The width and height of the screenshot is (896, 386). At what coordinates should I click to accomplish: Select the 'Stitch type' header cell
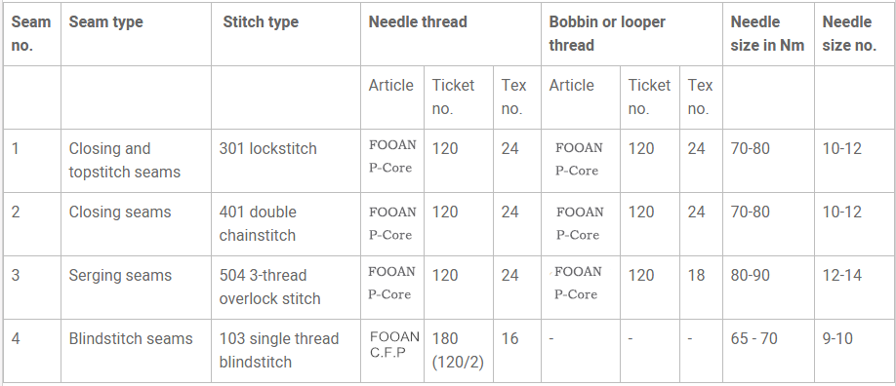click(x=286, y=34)
